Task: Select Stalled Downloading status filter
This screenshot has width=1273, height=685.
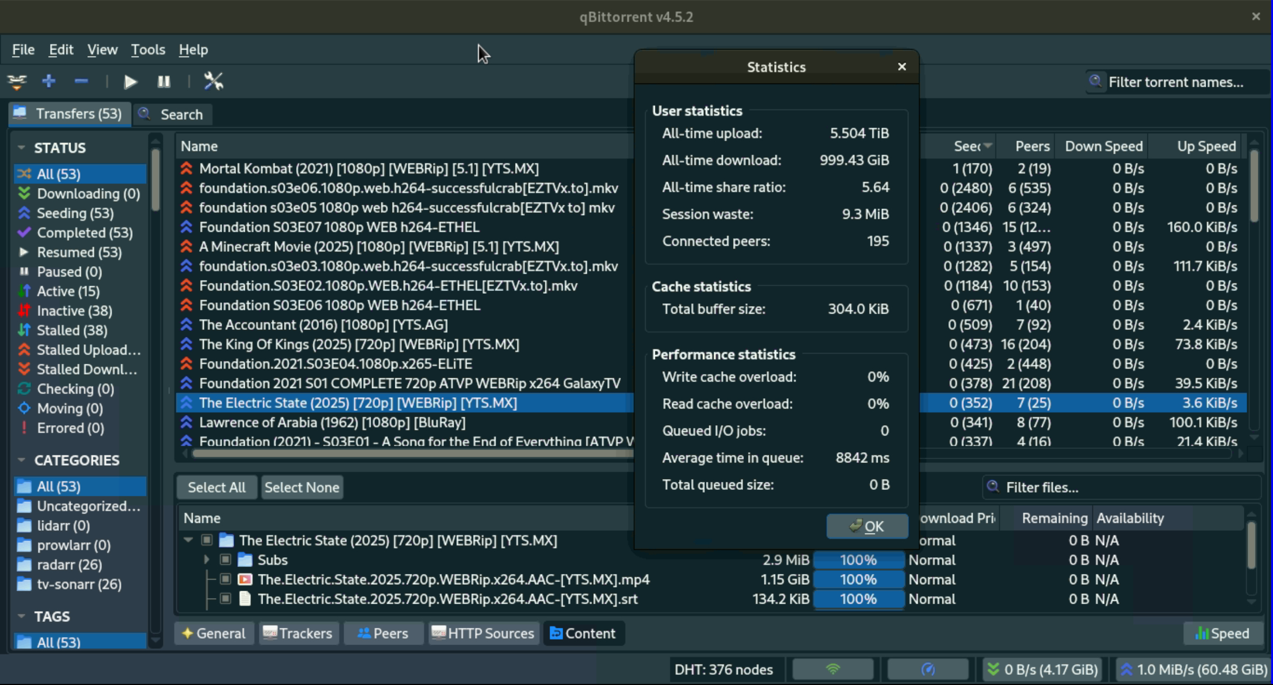Action: (x=80, y=369)
